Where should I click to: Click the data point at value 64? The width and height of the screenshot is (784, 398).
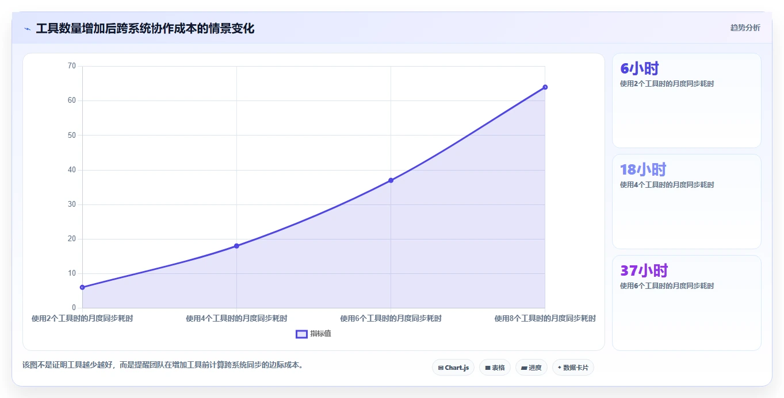point(545,87)
